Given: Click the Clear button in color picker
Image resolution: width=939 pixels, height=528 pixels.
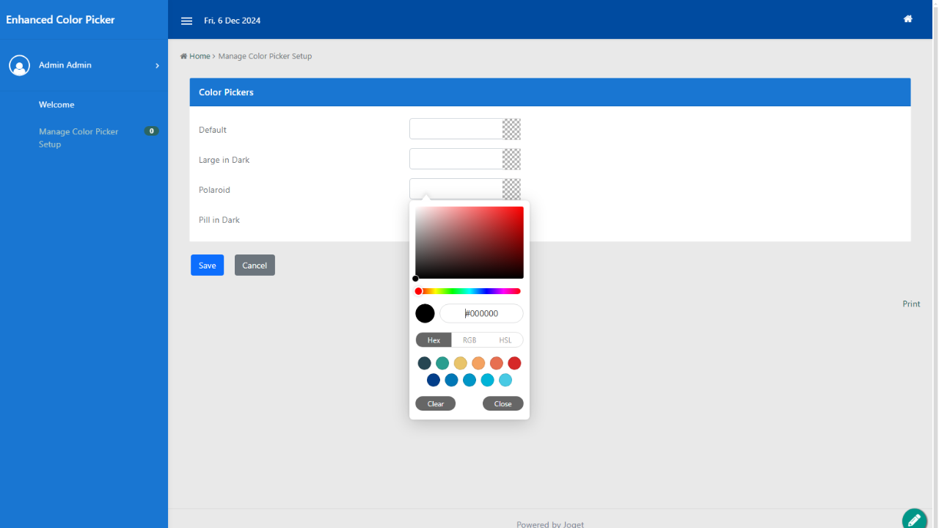Looking at the screenshot, I should [x=436, y=404].
